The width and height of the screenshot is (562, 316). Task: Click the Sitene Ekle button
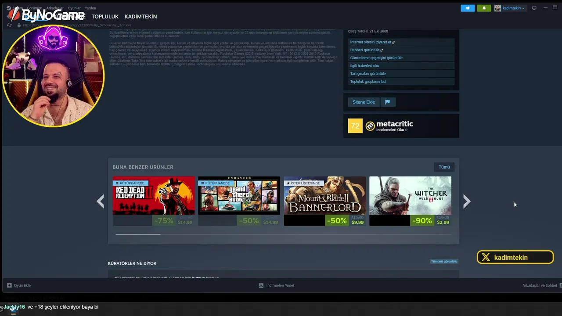[364, 102]
